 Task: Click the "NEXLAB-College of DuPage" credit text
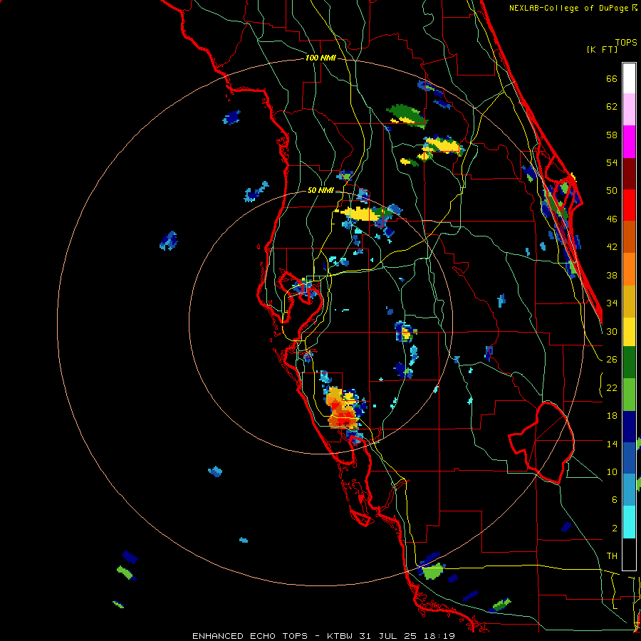pyautogui.click(x=568, y=8)
